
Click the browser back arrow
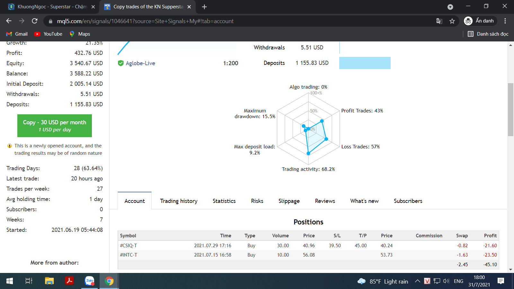(x=9, y=21)
